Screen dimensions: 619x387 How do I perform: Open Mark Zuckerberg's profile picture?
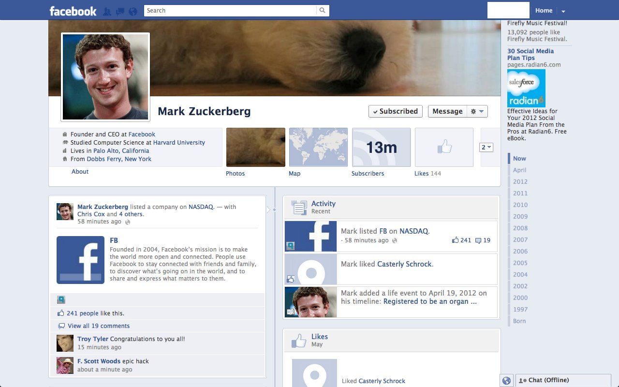[105, 77]
